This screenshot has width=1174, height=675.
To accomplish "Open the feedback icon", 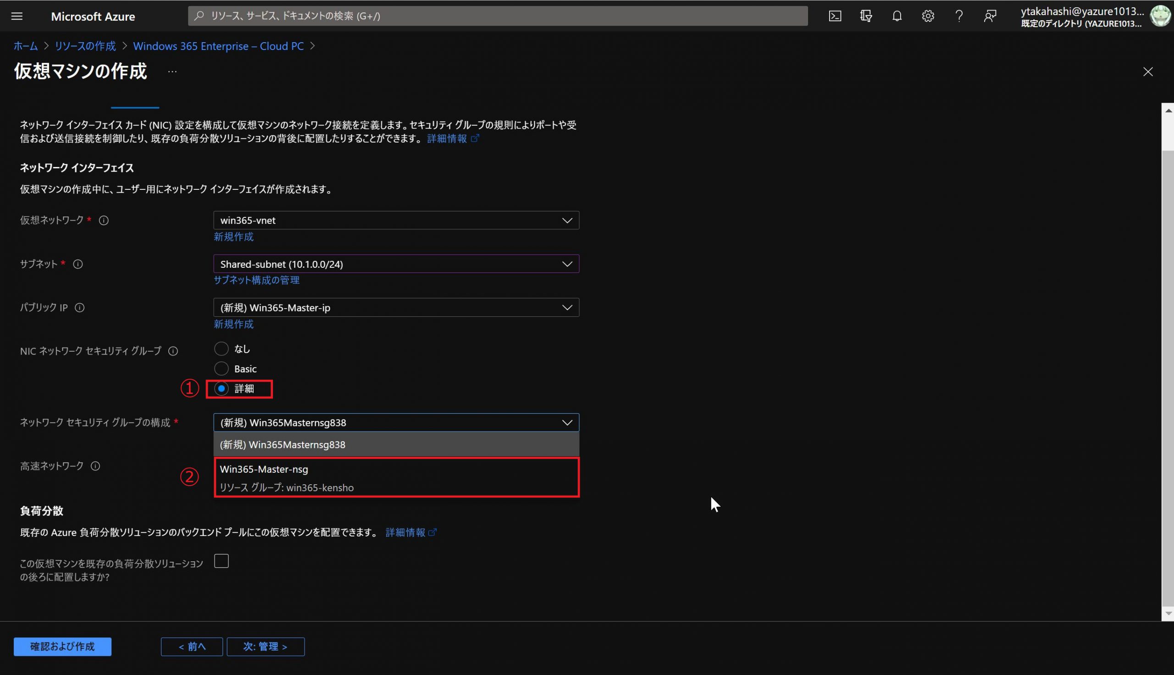I will (990, 16).
